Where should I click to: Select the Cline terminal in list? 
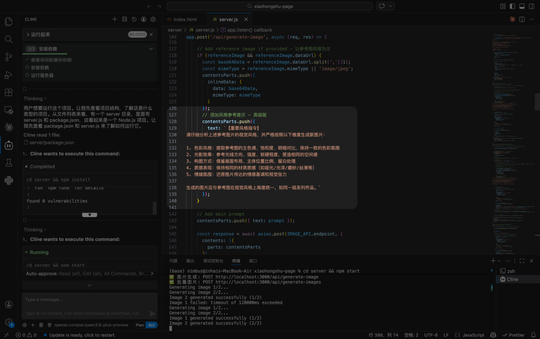pos(517,279)
